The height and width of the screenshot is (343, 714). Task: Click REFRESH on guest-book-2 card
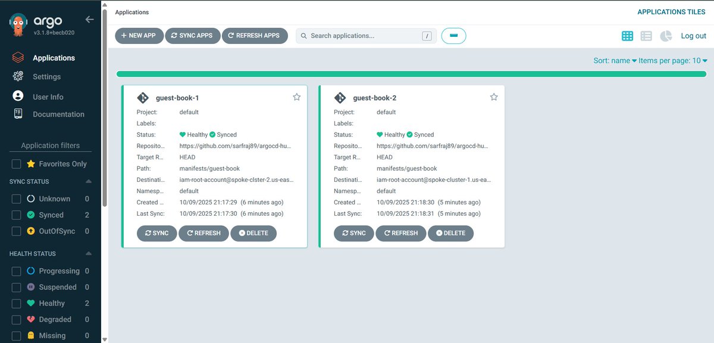pos(400,233)
